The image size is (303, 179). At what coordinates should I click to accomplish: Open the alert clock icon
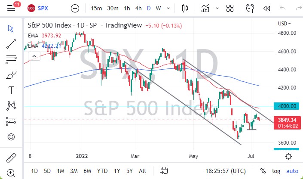click(250, 8)
